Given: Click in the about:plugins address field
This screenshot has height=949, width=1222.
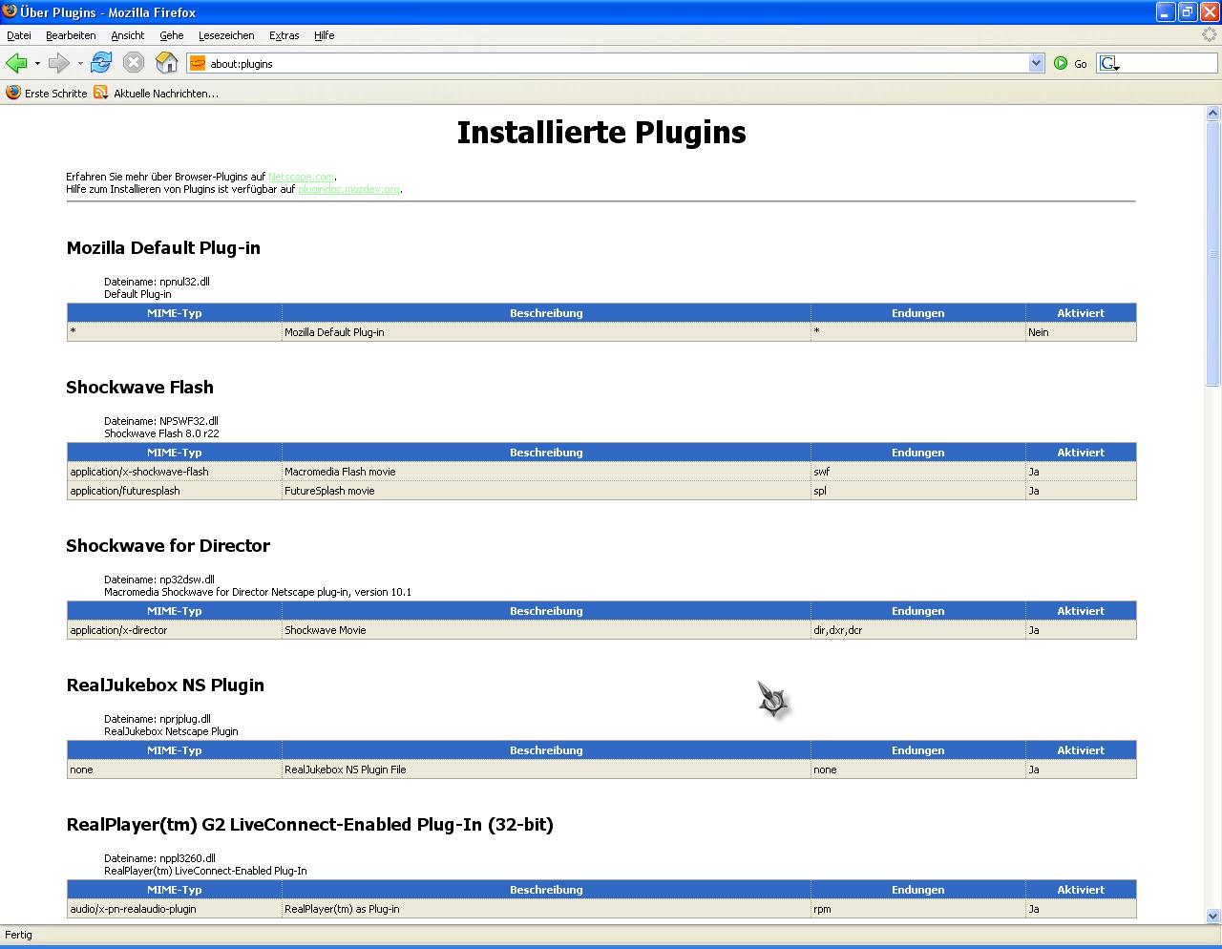Looking at the screenshot, I should click(611, 64).
